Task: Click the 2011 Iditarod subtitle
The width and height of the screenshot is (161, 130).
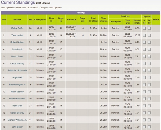Action: (43, 3)
